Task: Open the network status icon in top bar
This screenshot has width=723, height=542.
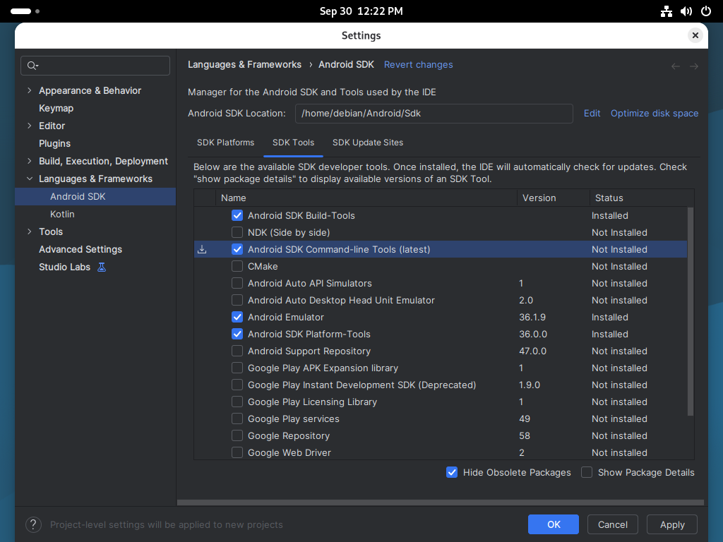Action: click(667, 11)
